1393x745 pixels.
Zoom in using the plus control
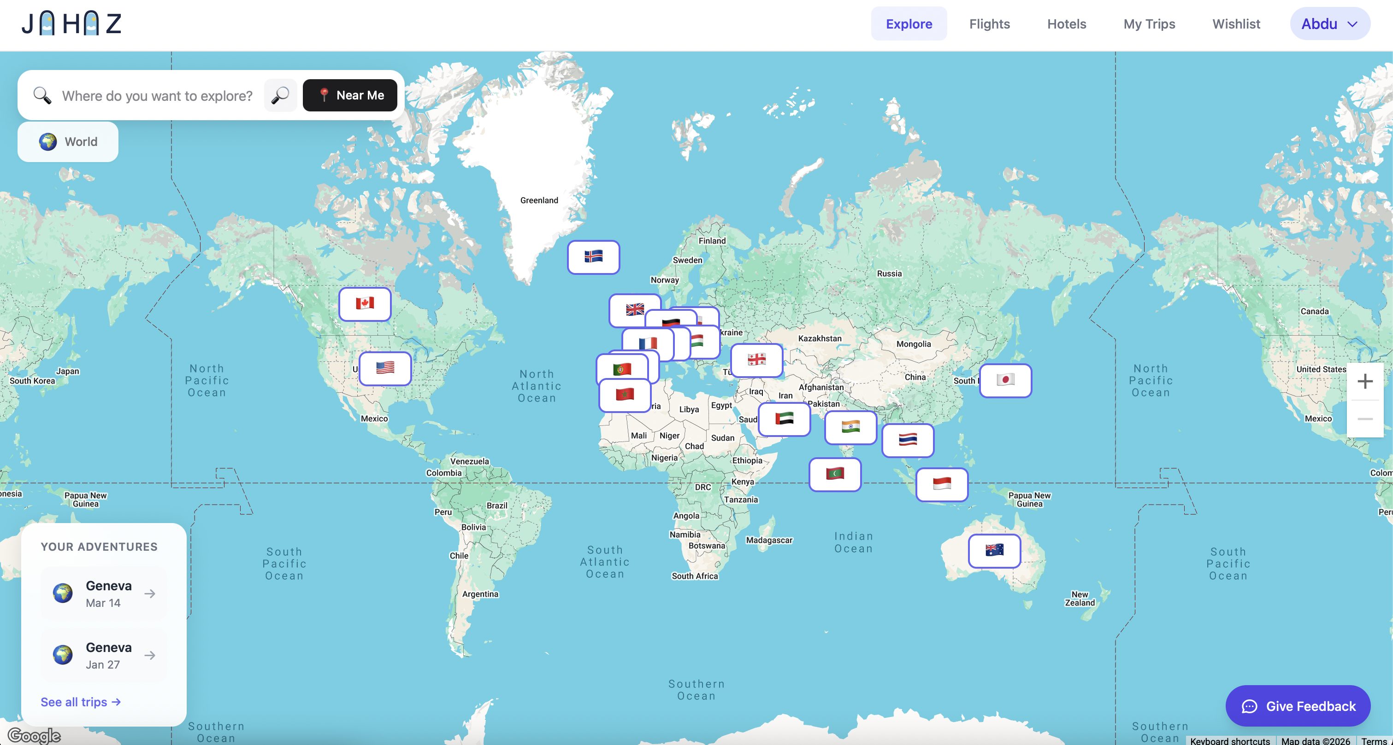click(x=1365, y=381)
